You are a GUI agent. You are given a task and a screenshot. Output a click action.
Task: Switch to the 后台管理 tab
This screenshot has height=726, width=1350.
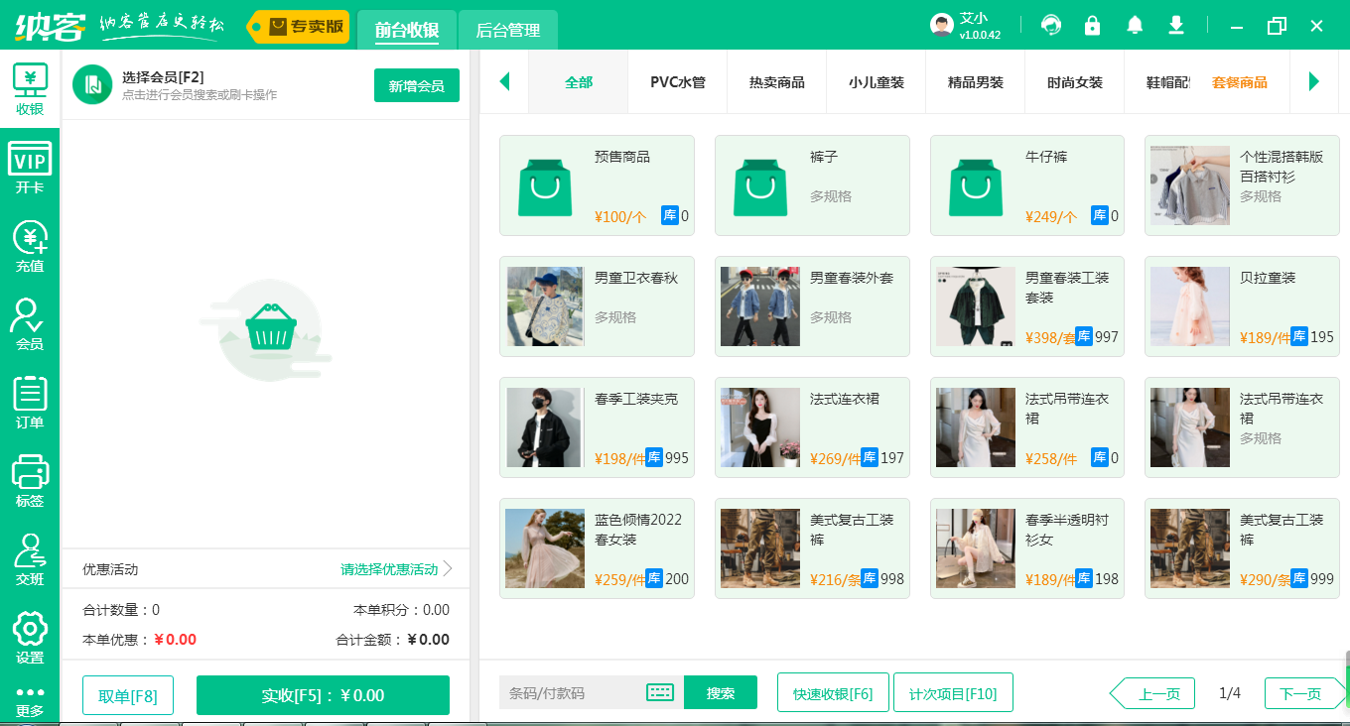click(x=507, y=31)
